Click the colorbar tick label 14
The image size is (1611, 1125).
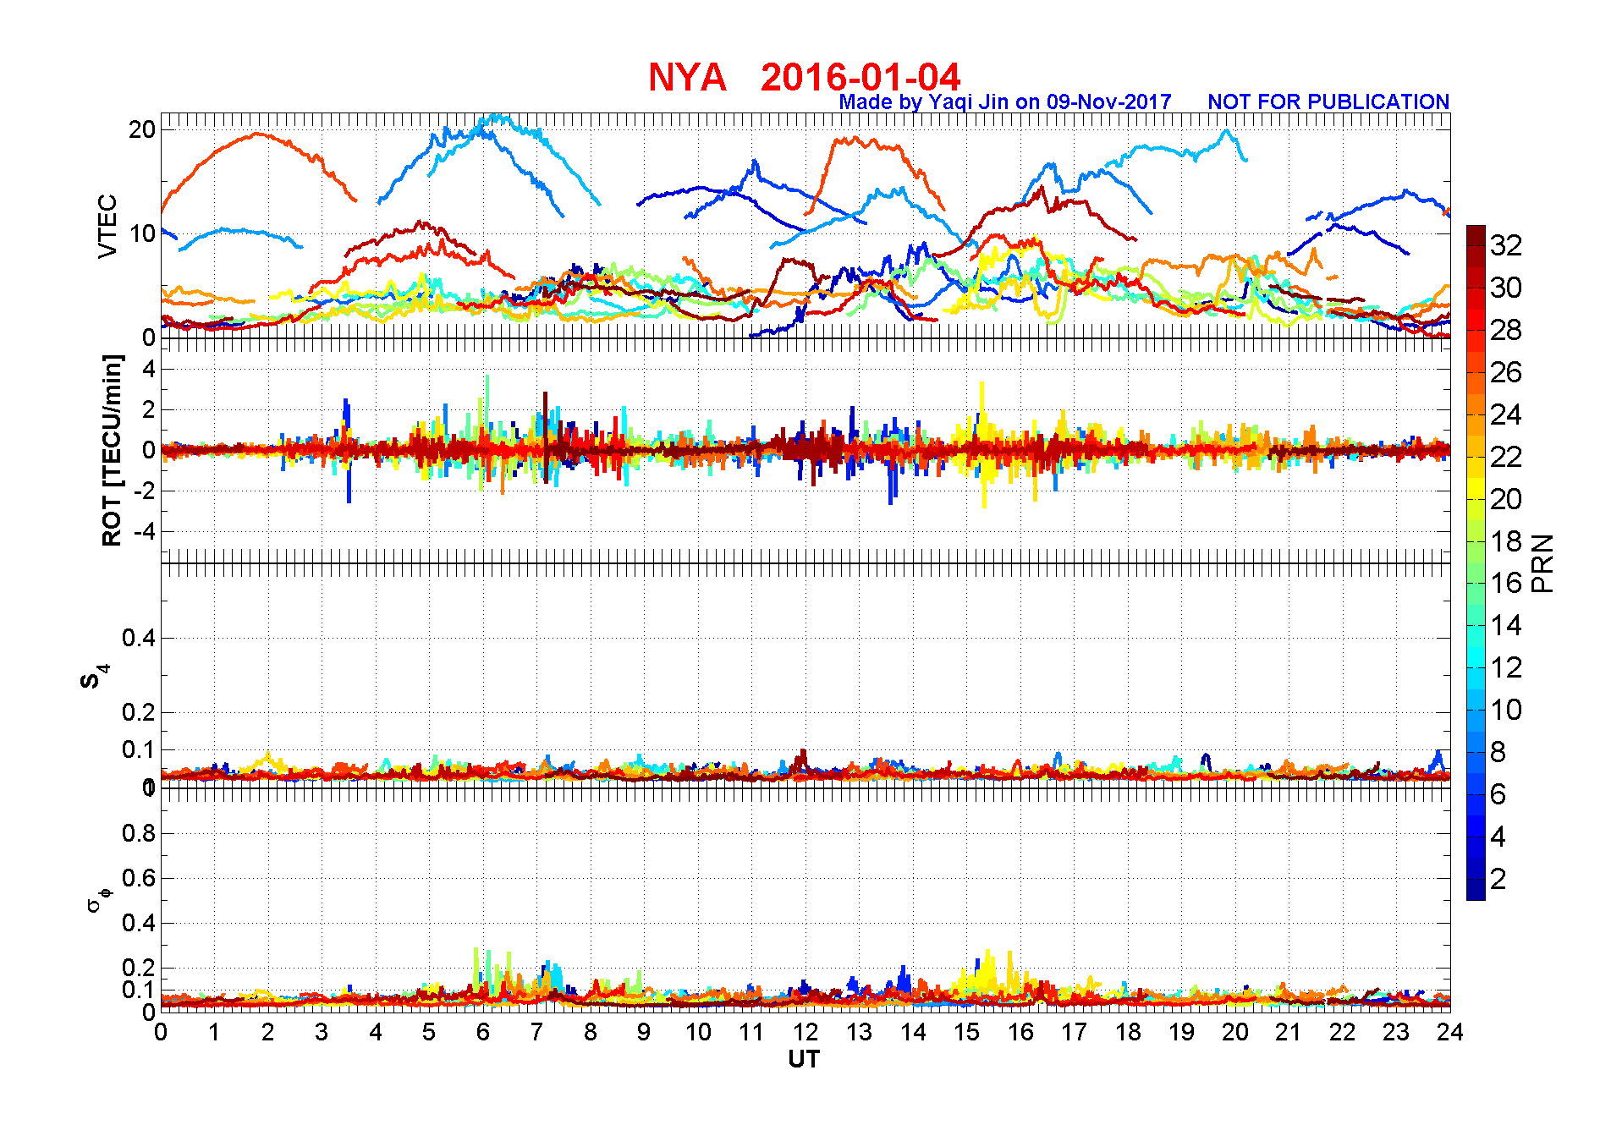pos(1506,625)
